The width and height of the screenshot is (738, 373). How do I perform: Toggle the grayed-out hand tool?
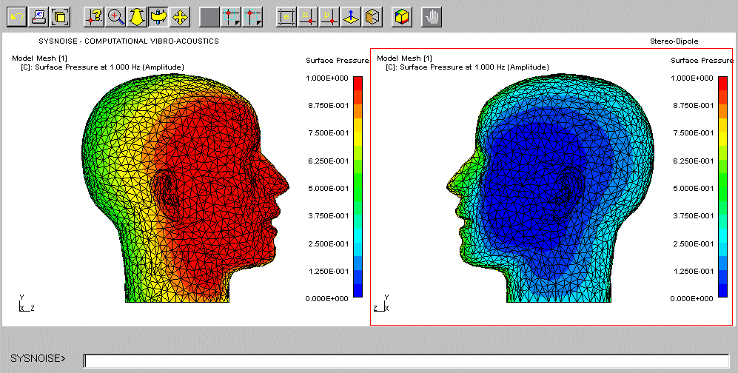click(432, 16)
